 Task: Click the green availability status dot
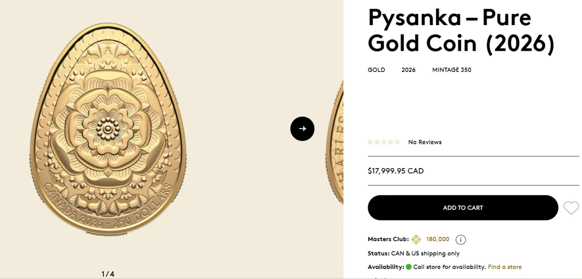(x=408, y=267)
